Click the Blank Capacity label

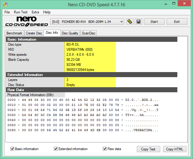(x=19, y=60)
